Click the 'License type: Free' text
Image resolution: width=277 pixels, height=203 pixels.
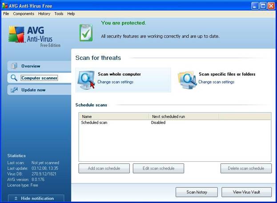click(23, 185)
